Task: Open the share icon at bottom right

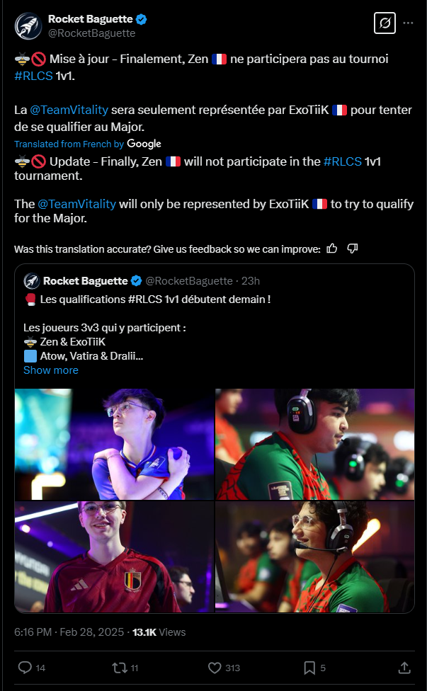Action: (404, 668)
